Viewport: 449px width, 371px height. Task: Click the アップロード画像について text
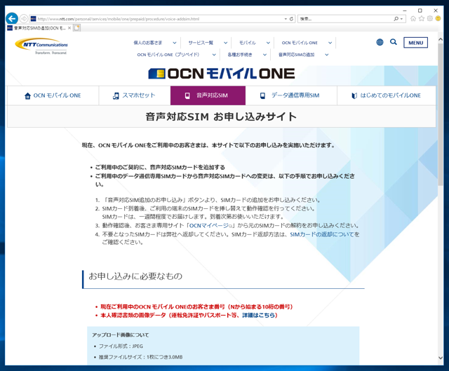tap(121, 335)
